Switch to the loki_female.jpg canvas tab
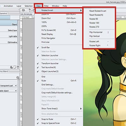 [26, 14]
